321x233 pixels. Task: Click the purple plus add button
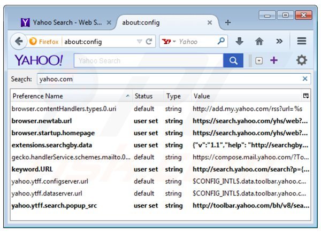(x=274, y=60)
